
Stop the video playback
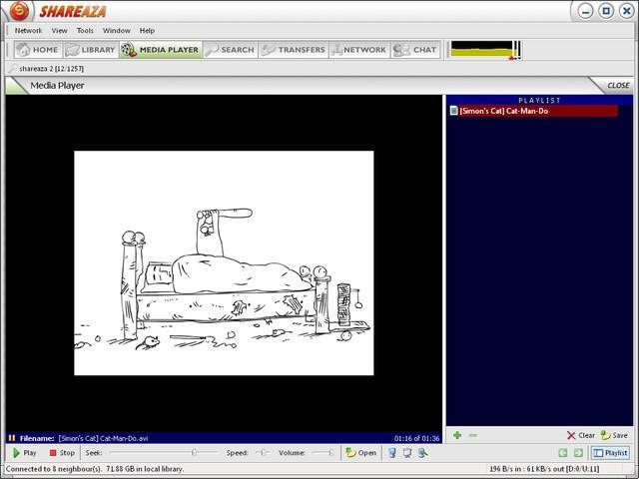[62, 453]
